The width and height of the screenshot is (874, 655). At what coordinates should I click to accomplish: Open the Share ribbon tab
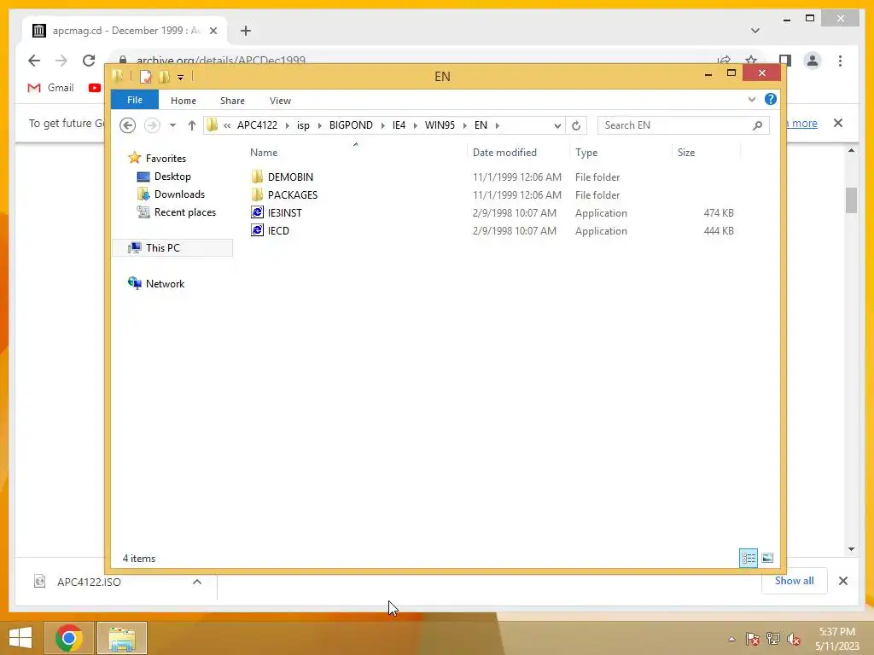pos(232,101)
